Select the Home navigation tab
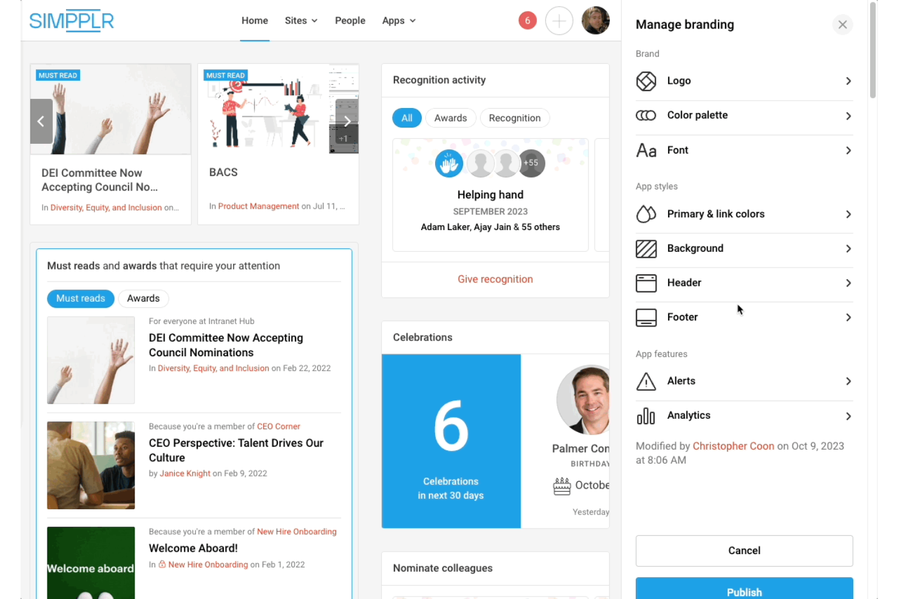Screen dimensions: 898x599 click(x=254, y=20)
